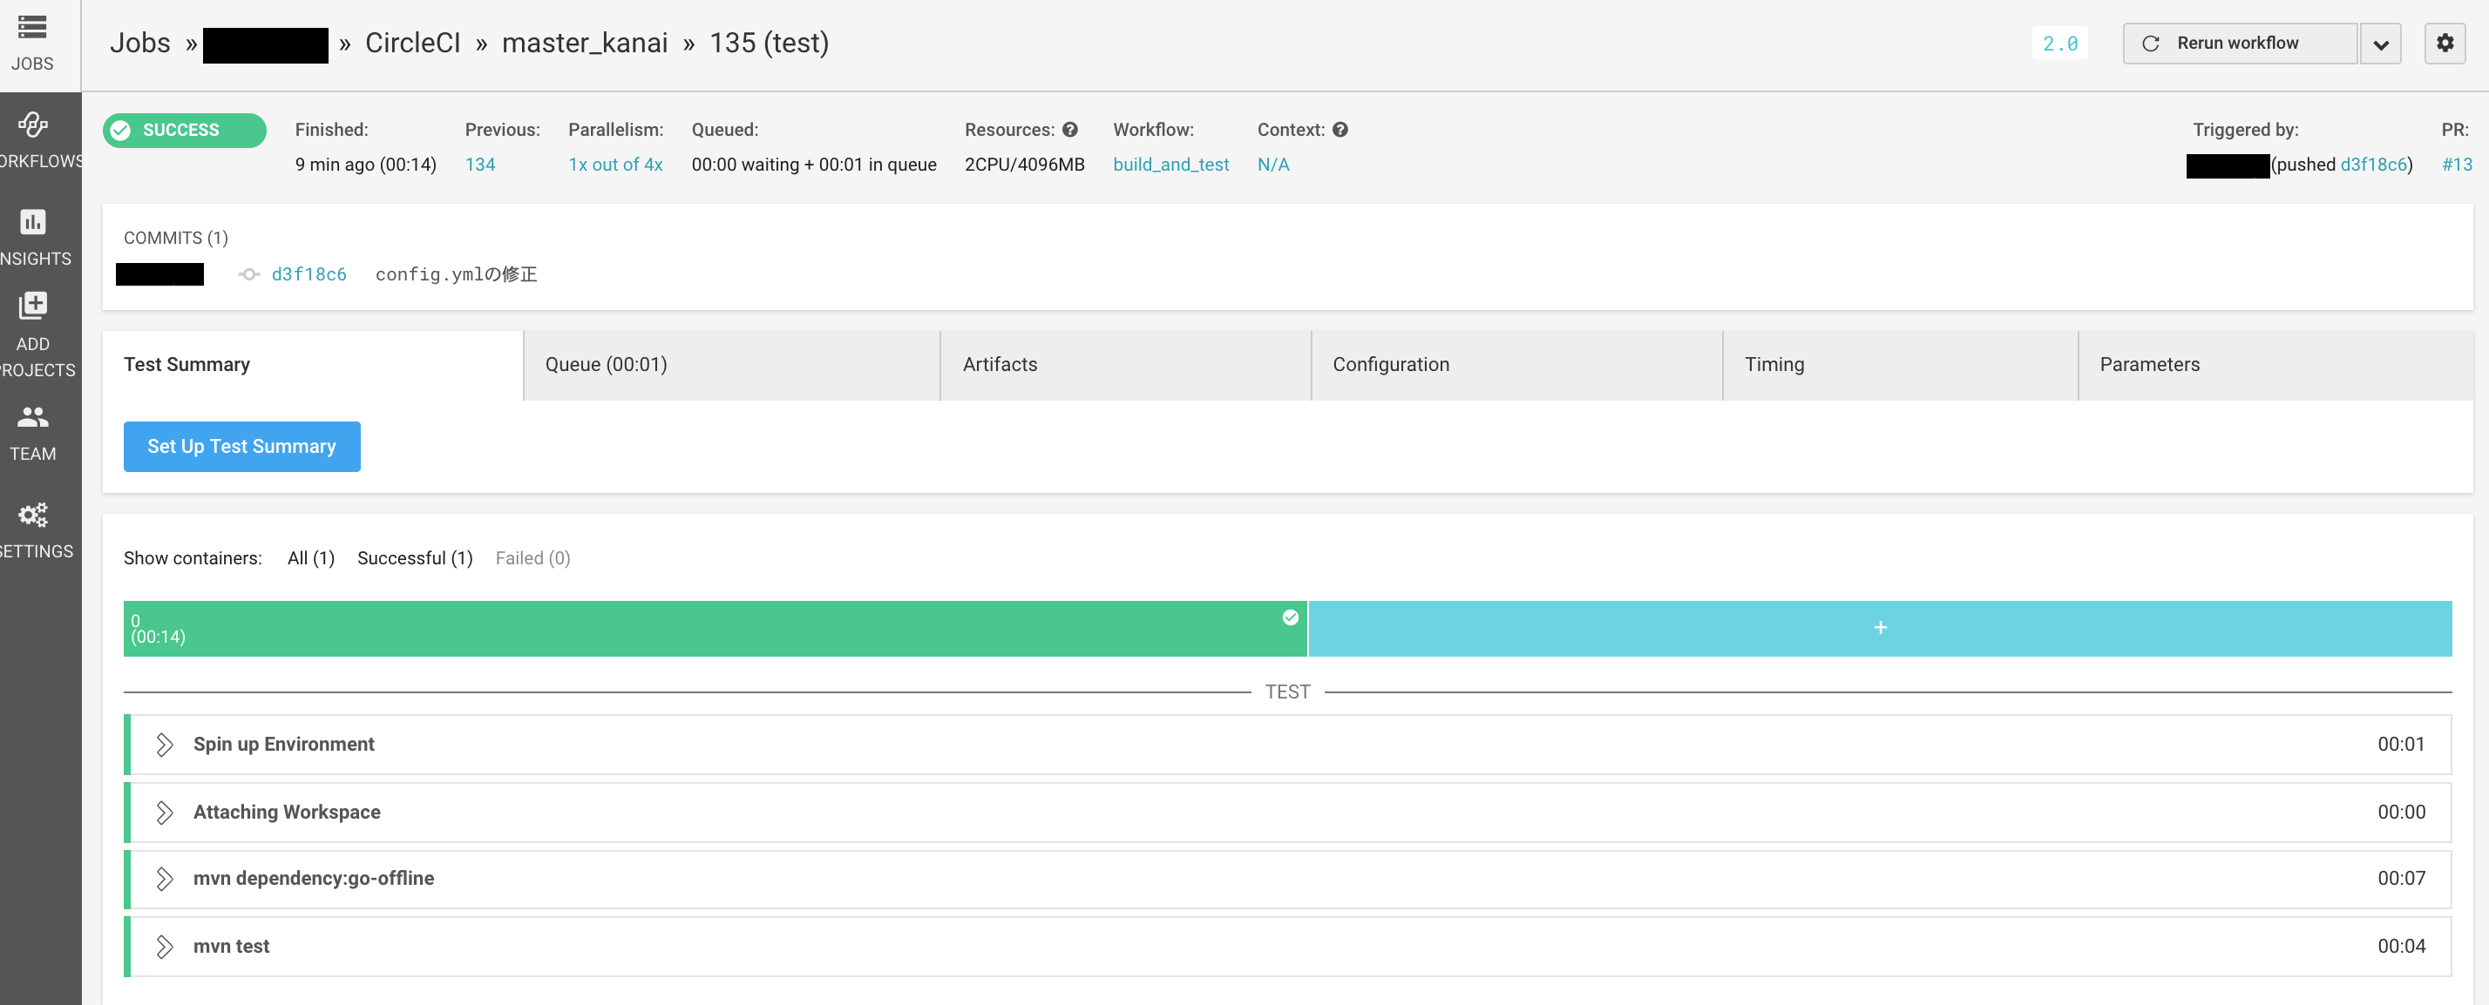Viewport: 2489px width, 1005px height.
Task: Click the Add Projects sidebar icon
Action: [33, 306]
